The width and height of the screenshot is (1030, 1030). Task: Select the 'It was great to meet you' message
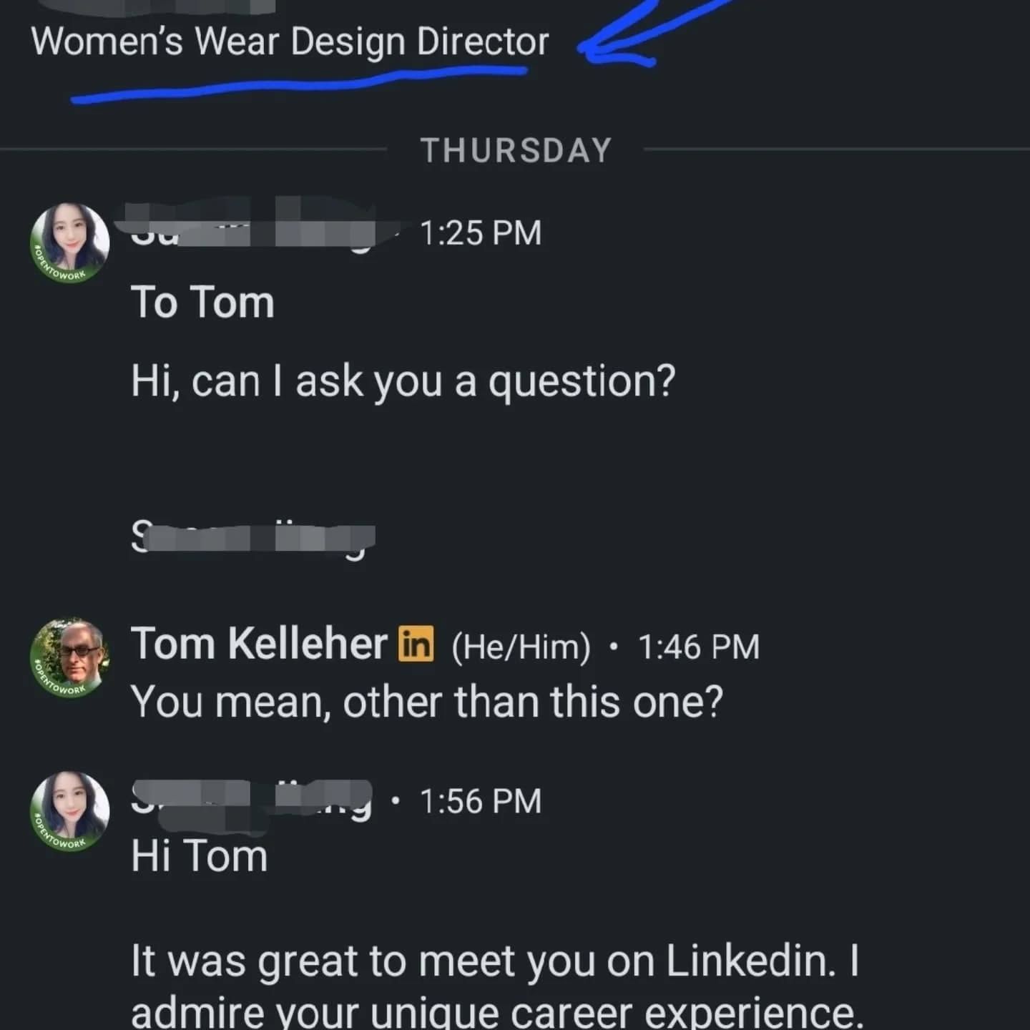click(x=497, y=985)
